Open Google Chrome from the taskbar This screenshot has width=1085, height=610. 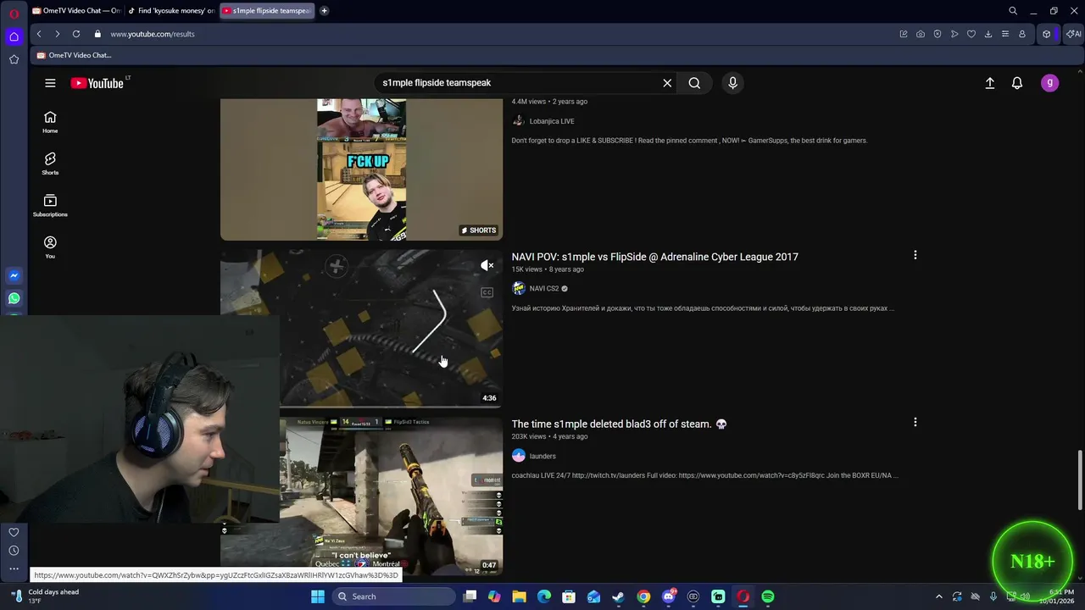click(x=643, y=596)
